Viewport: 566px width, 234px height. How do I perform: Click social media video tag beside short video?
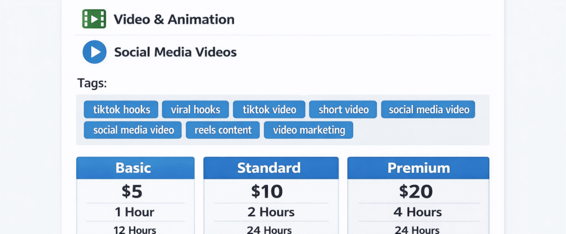428,109
